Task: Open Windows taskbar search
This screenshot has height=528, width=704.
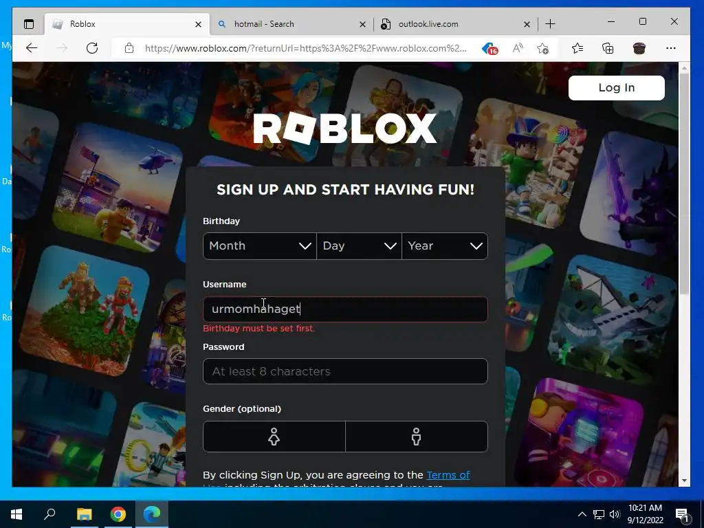Action: coord(49,514)
